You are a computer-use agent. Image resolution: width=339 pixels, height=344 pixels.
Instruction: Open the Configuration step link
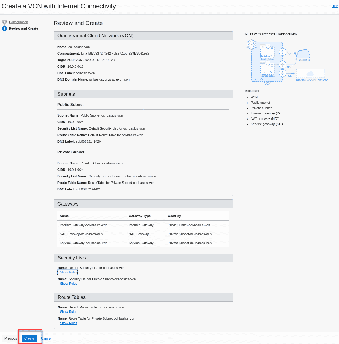[18, 22]
